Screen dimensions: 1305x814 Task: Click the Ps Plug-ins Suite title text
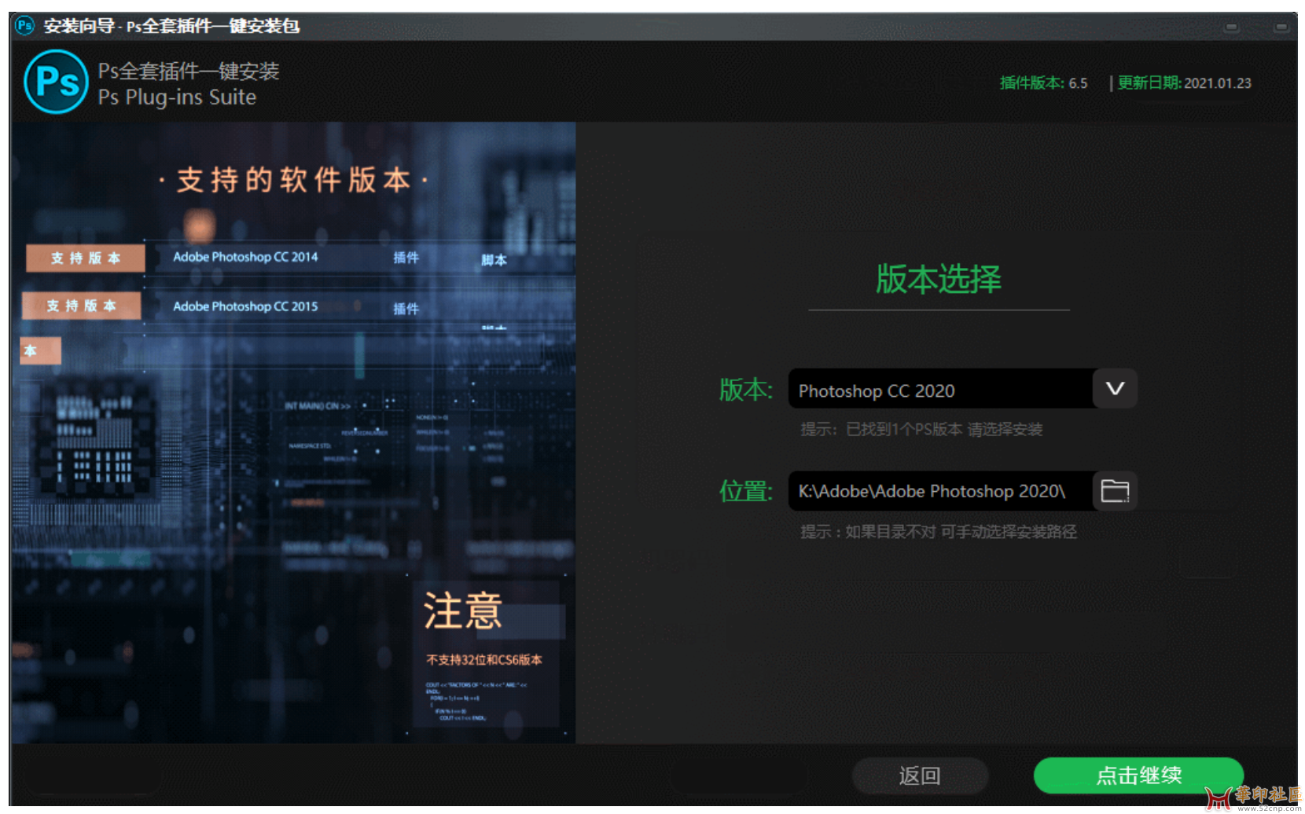tap(177, 97)
